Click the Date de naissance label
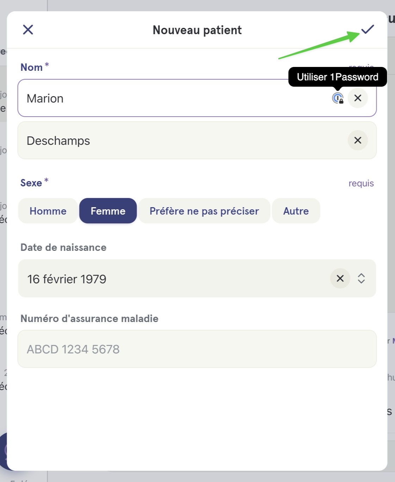Image resolution: width=395 pixels, height=482 pixels. click(63, 247)
